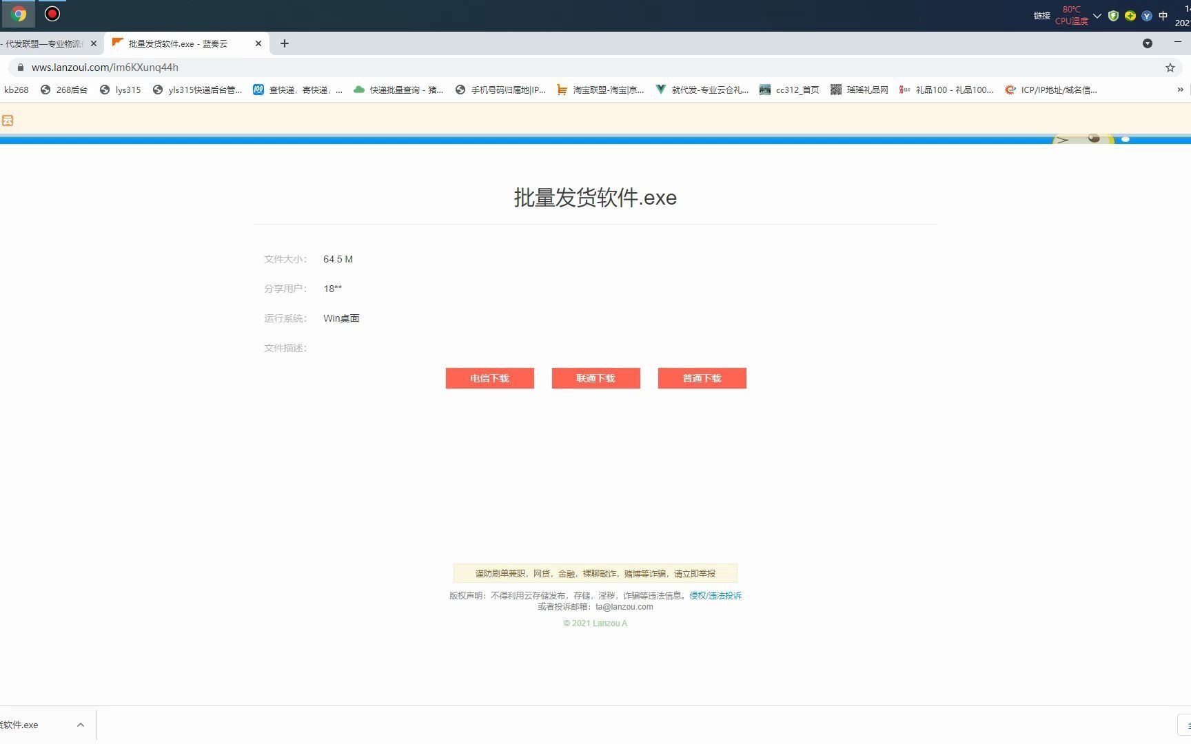
Task: Click the 中 input method indicator
Action: (1163, 16)
